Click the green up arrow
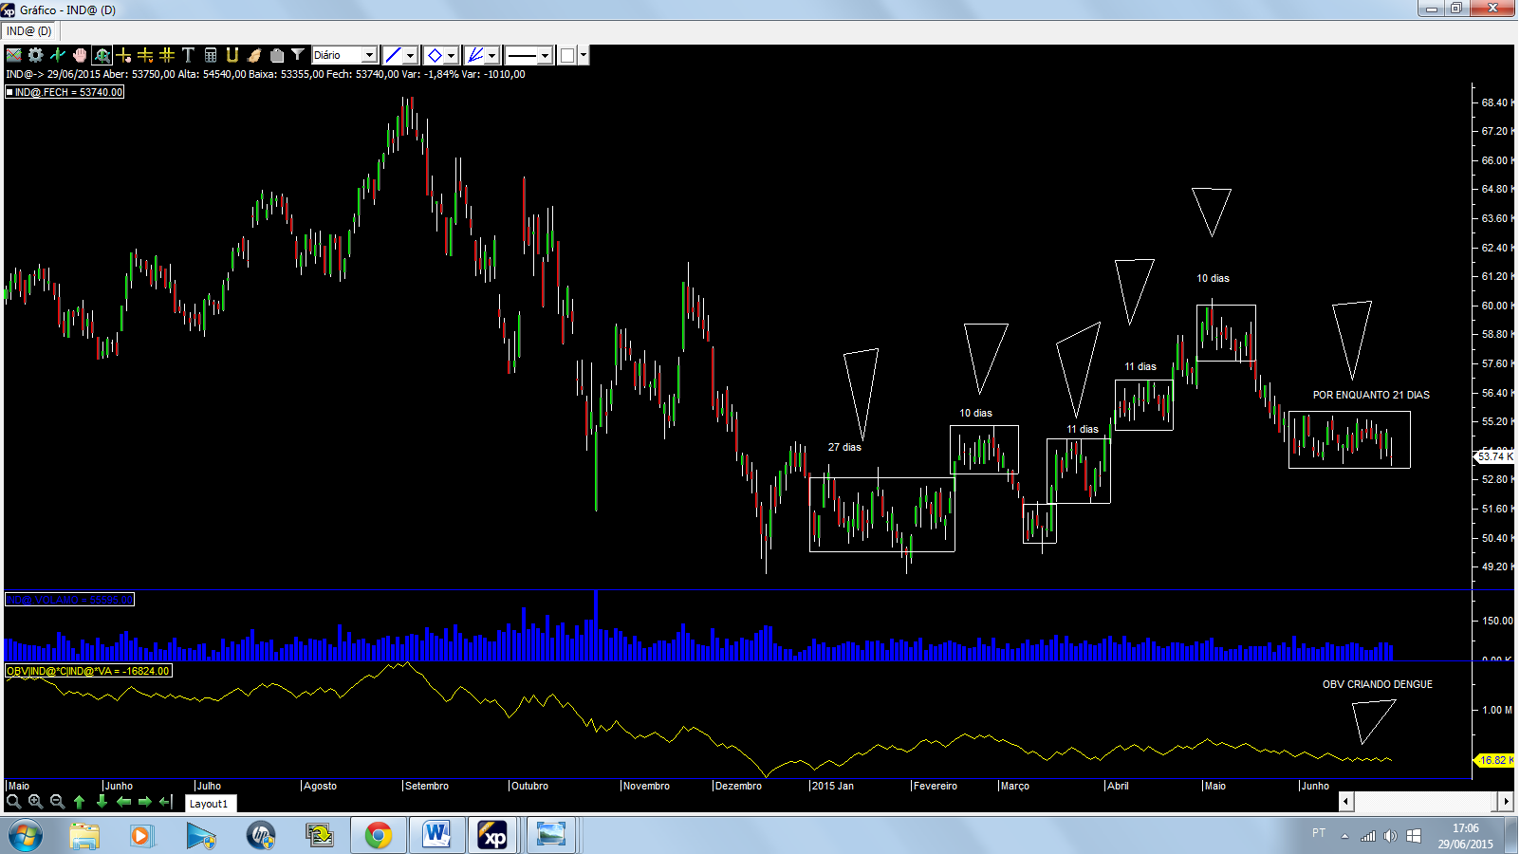 (x=80, y=802)
